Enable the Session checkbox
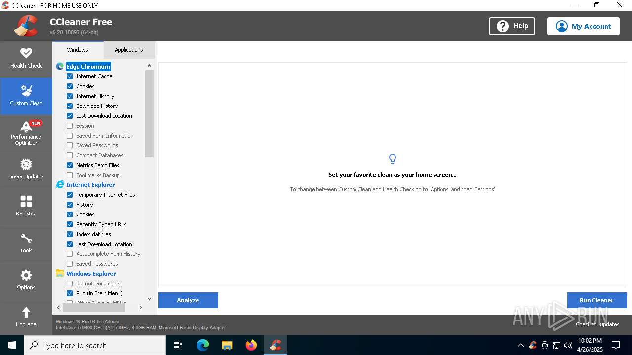This screenshot has height=355, width=632. coord(70,126)
